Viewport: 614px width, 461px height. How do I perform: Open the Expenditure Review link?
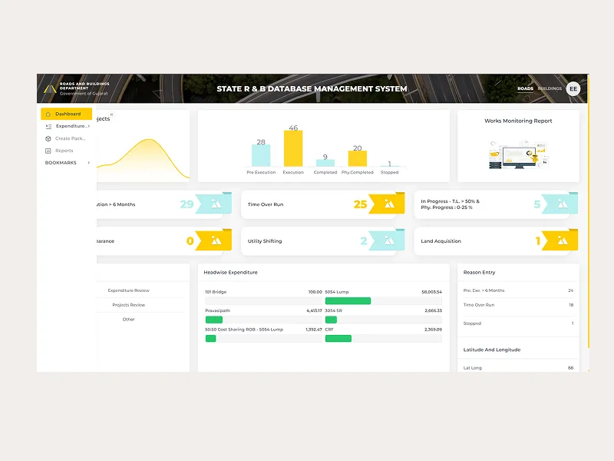tap(128, 290)
